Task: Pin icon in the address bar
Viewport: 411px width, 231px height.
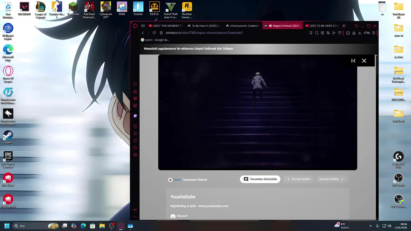Action: point(311,33)
